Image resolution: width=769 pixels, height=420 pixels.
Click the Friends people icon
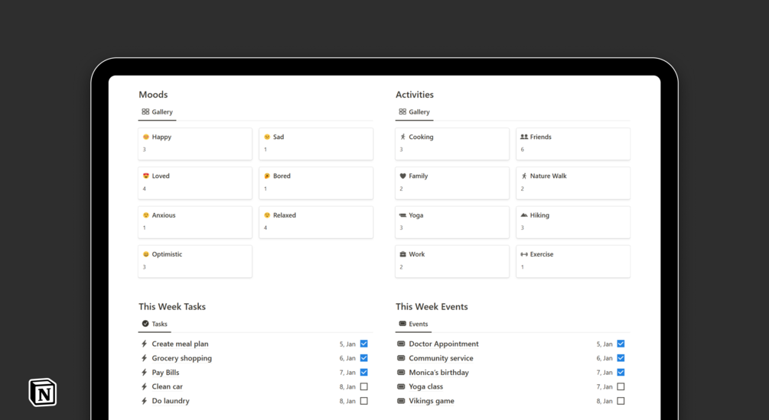point(524,137)
